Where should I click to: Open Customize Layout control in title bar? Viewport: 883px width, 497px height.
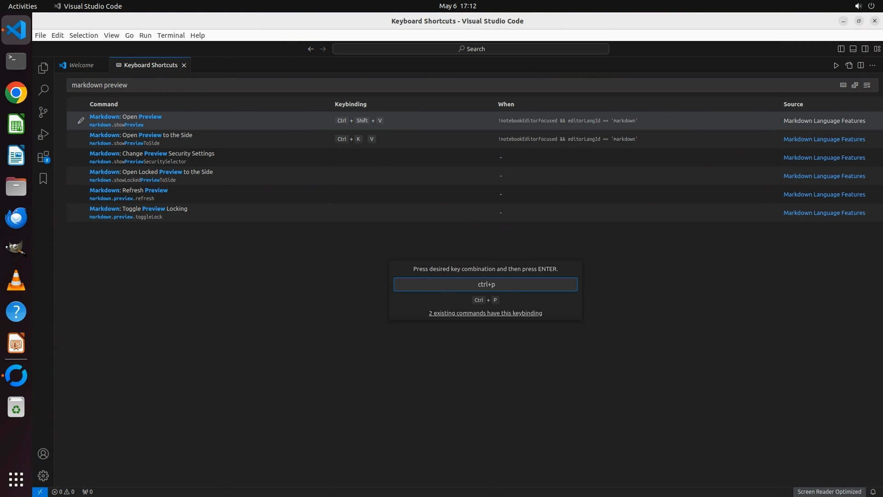pyautogui.click(x=877, y=49)
